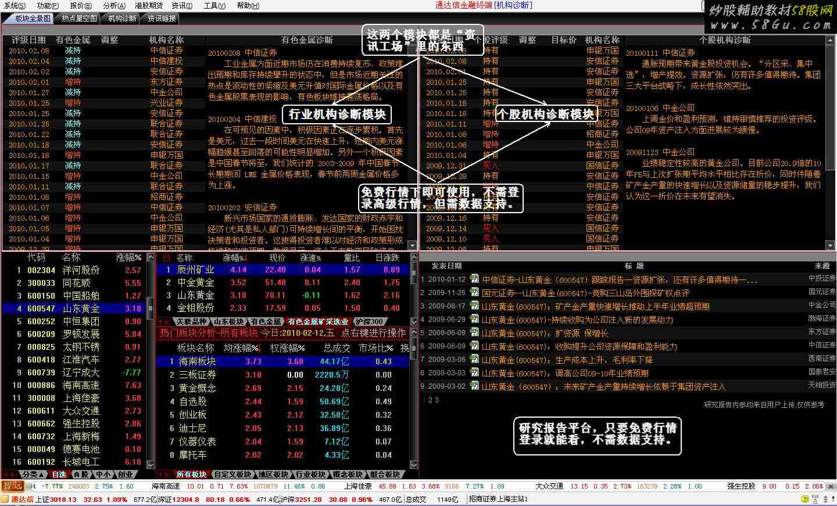Screen dimensions: 837x506
Task: Click the 标题 column header in reports list
Action: [x=634, y=265]
